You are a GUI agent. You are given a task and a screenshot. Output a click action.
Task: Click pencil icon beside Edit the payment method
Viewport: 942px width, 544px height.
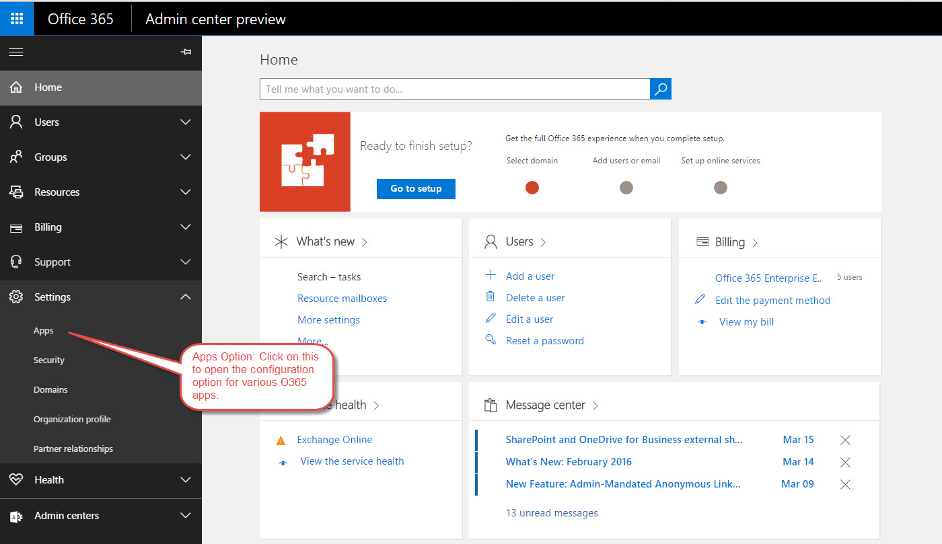700,300
